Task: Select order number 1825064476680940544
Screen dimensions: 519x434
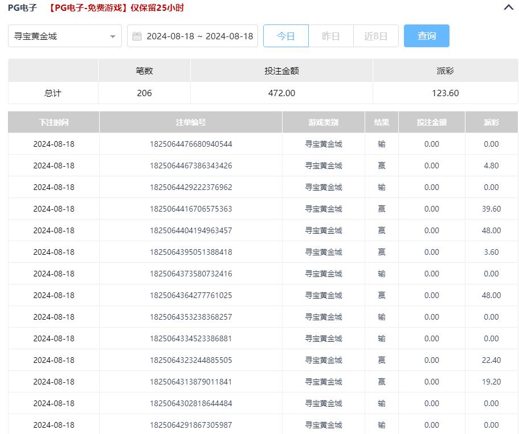Action: click(191, 144)
